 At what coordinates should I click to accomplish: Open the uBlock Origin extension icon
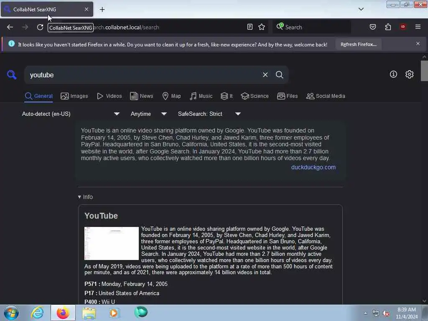[x=403, y=27]
